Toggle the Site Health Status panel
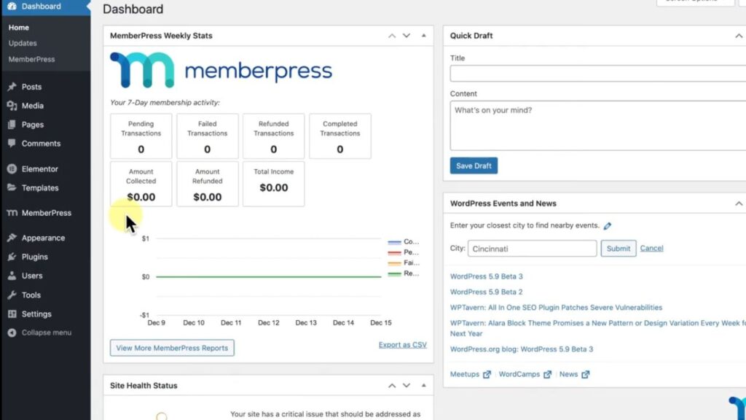746x420 pixels. pos(423,386)
